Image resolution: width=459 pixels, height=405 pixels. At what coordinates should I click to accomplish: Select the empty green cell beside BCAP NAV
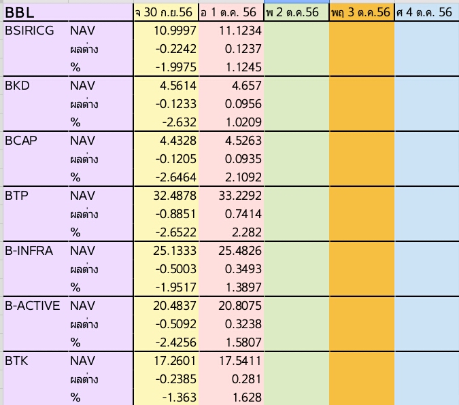[296, 141]
